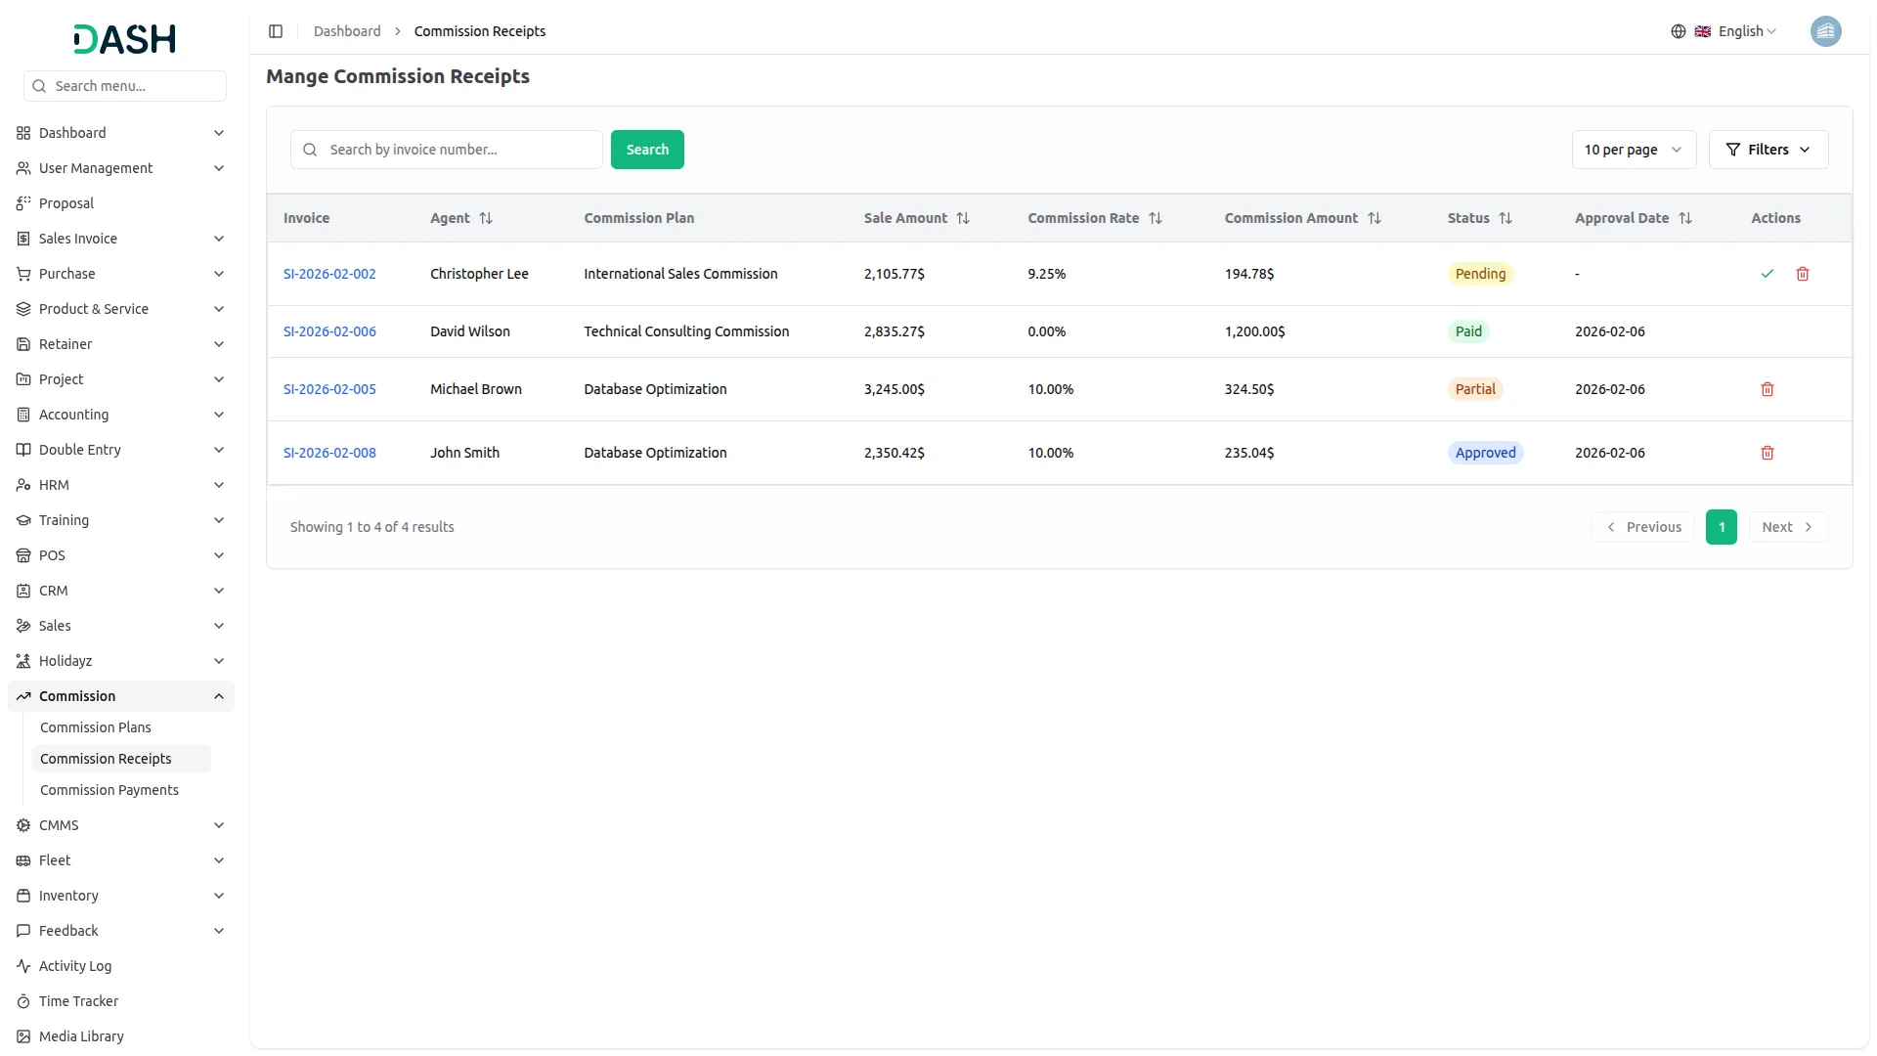The width and height of the screenshot is (1877, 1056).
Task: Sort by Commission Amount arrows
Action: 1375,218
